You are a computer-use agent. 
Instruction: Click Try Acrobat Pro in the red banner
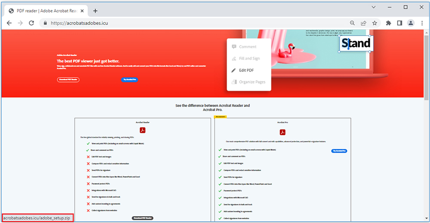click(x=129, y=80)
